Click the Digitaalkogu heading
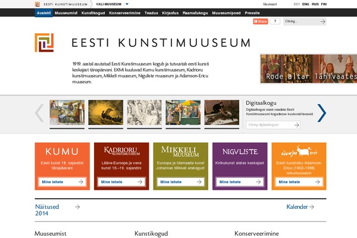 point(261,103)
